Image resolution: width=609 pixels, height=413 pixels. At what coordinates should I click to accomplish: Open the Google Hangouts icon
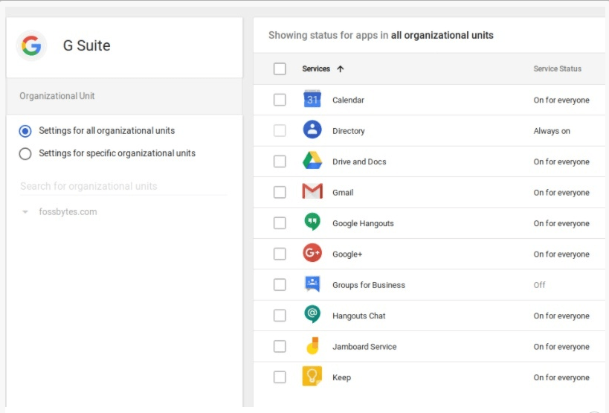click(x=312, y=222)
